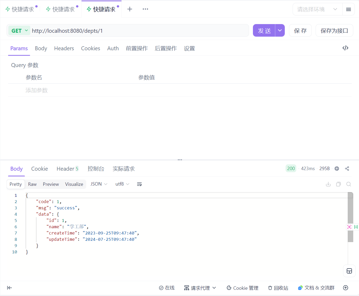
Task: Click the response body vertical scrollbar
Action: click(350, 217)
